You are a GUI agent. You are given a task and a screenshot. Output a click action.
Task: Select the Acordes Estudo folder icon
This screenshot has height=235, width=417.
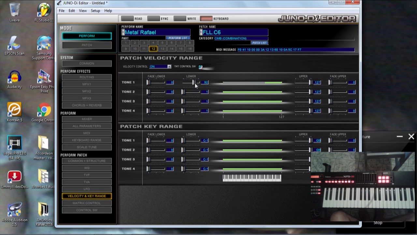click(x=43, y=179)
